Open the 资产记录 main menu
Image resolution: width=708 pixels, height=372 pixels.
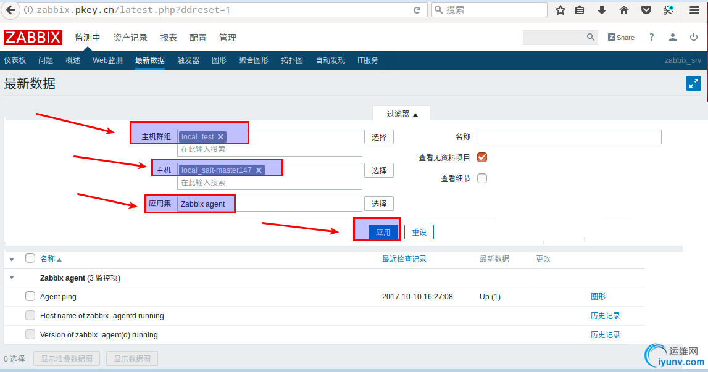(130, 38)
